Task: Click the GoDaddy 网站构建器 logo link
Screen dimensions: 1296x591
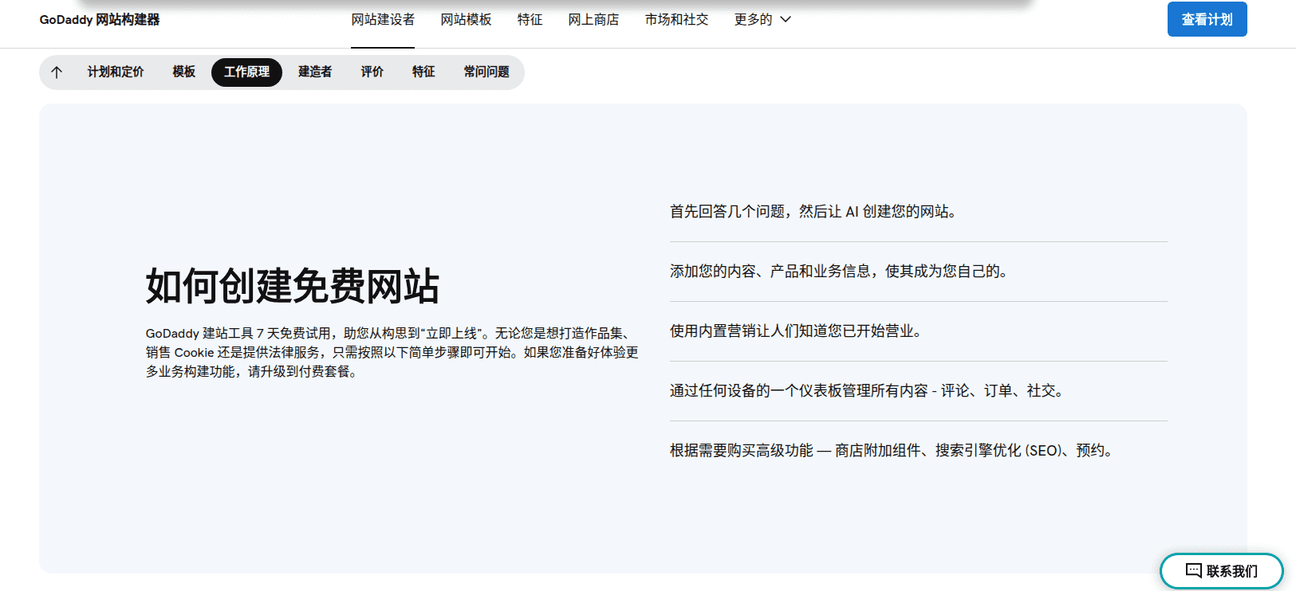Action: [100, 20]
